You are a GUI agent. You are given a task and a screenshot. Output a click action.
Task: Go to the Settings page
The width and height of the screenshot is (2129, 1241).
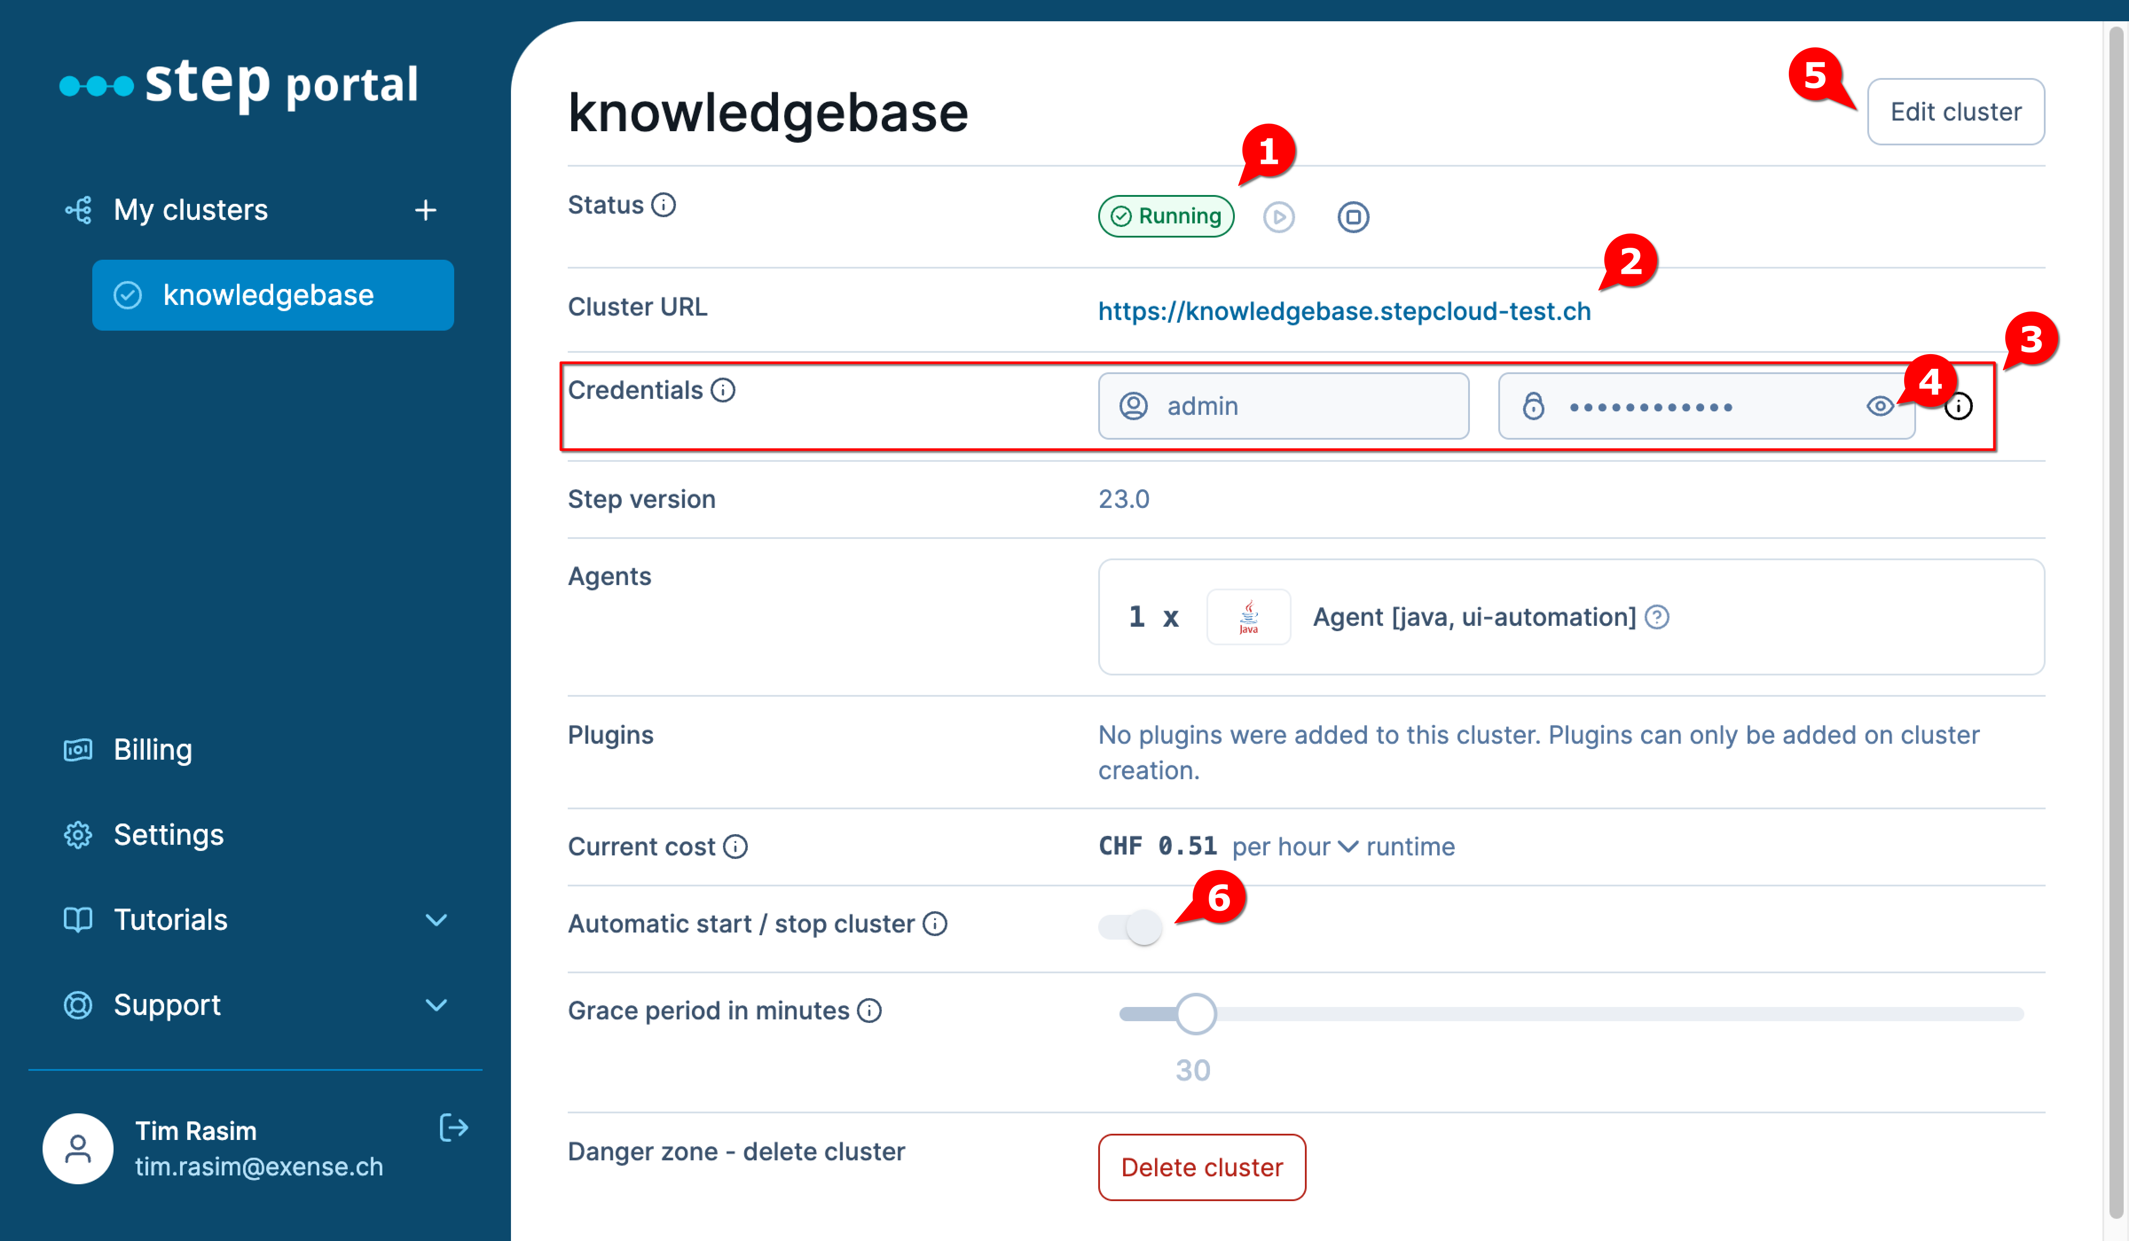[x=168, y=835]
